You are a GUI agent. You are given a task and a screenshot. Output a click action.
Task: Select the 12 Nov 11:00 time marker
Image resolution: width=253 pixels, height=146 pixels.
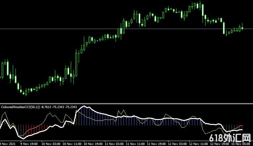(x=199, y=144)
